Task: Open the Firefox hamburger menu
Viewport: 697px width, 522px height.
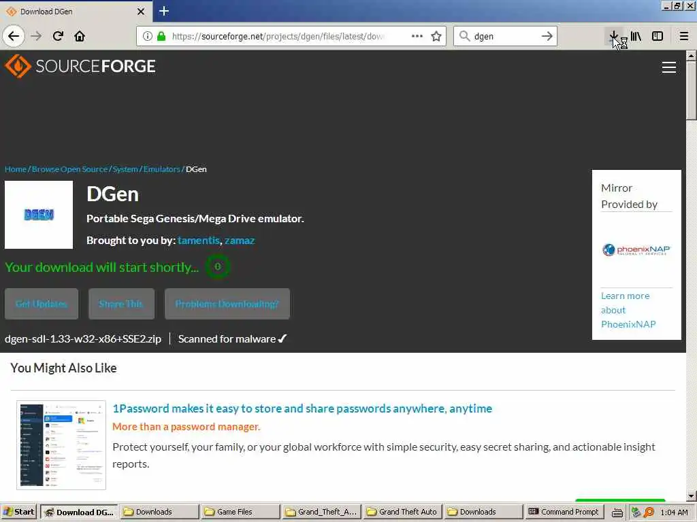Action: click(683, 36)
